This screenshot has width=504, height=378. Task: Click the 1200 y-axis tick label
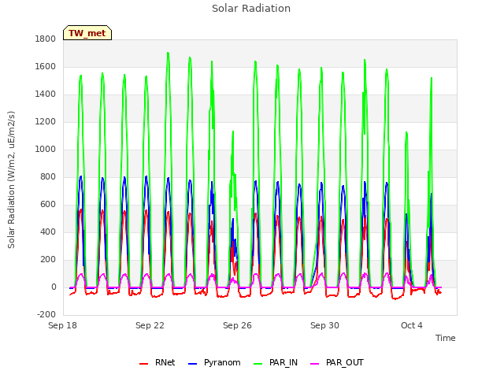coord(46,122)
